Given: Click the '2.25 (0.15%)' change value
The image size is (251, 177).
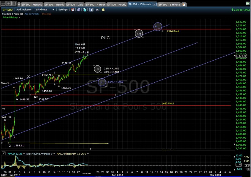Looking at the screenshot, I should (241, 10).
